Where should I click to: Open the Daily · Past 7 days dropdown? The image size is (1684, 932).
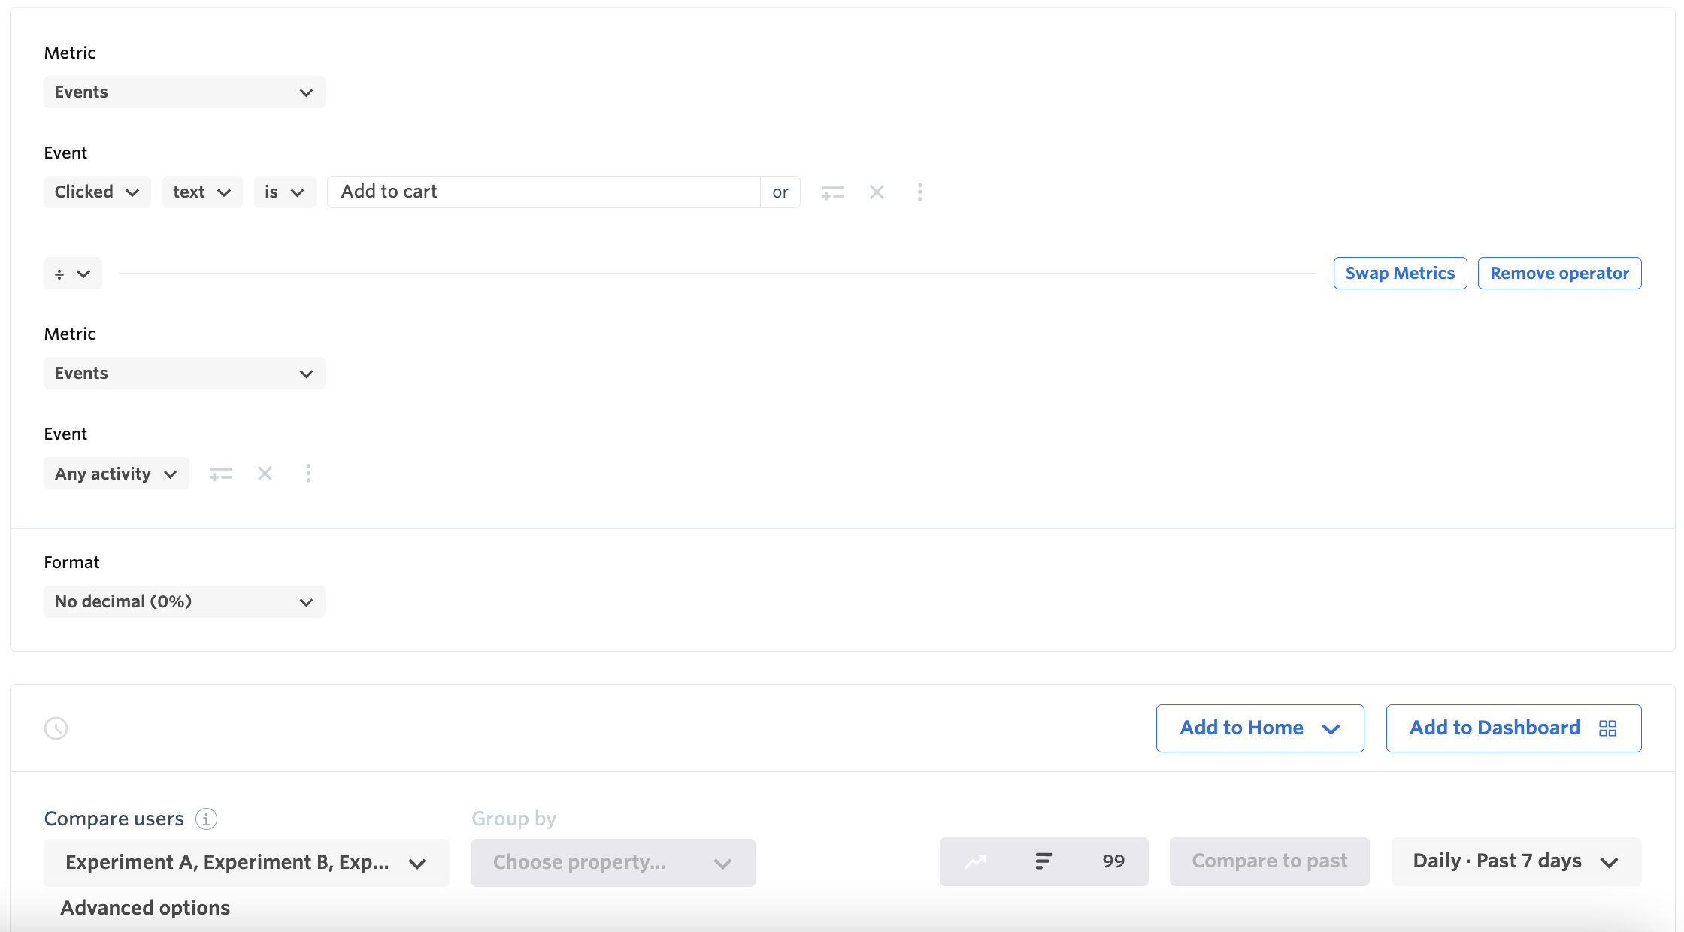point(1515,861)
